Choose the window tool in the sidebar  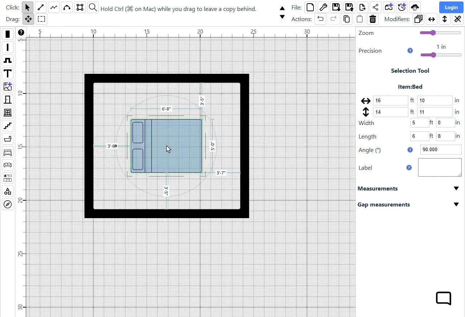click(x=8, y=113)
